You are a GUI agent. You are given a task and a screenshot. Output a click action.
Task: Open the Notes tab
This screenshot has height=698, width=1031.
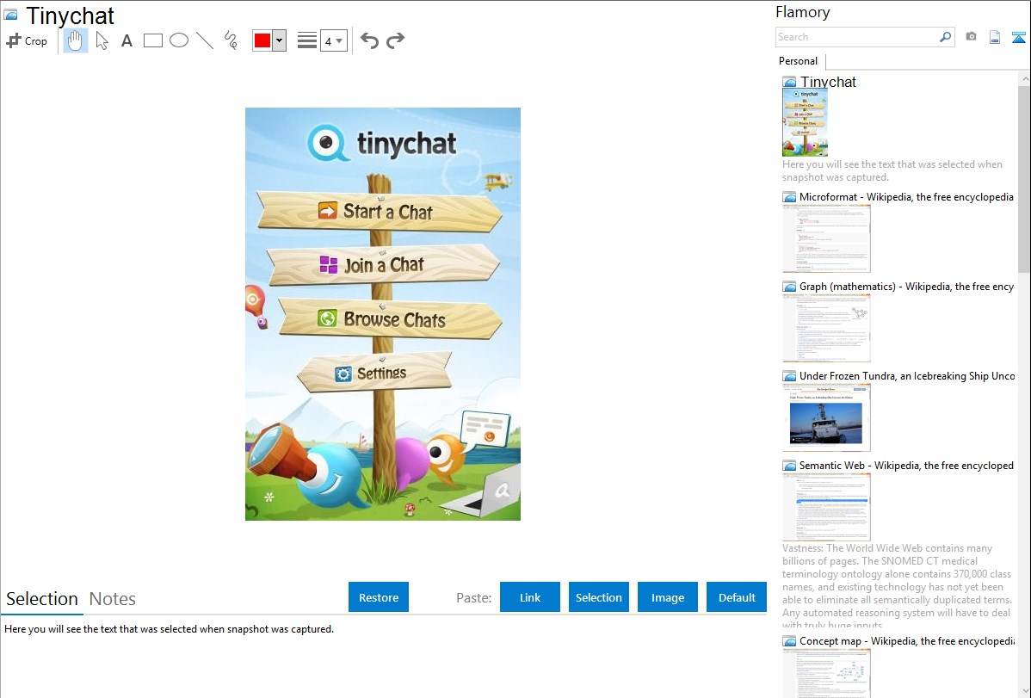[113, 599]
